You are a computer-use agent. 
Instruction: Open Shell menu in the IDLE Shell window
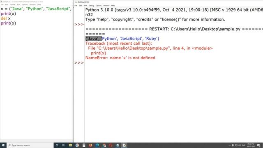(x=85, y=5)
